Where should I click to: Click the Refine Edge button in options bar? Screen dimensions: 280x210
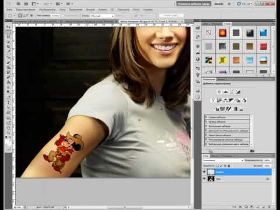(171, 16)
